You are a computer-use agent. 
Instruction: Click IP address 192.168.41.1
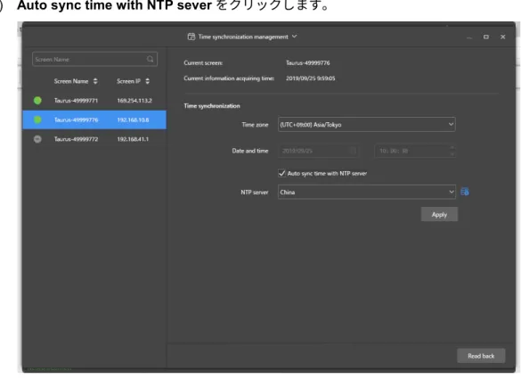pyautogui.click(x=133, y=139)
